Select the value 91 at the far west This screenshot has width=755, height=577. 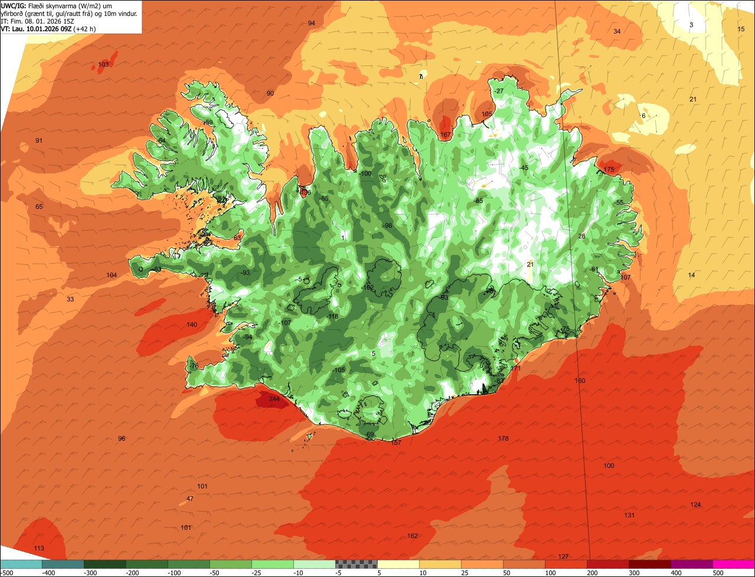39,141
